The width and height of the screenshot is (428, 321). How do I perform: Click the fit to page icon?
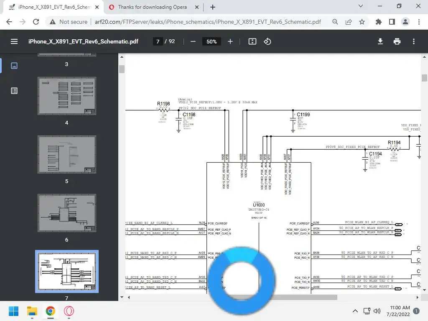[x=252, y=41]
